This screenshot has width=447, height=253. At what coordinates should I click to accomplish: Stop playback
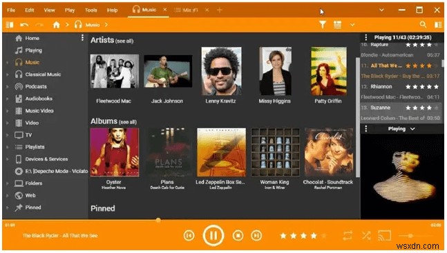click(x=238, y=236)
